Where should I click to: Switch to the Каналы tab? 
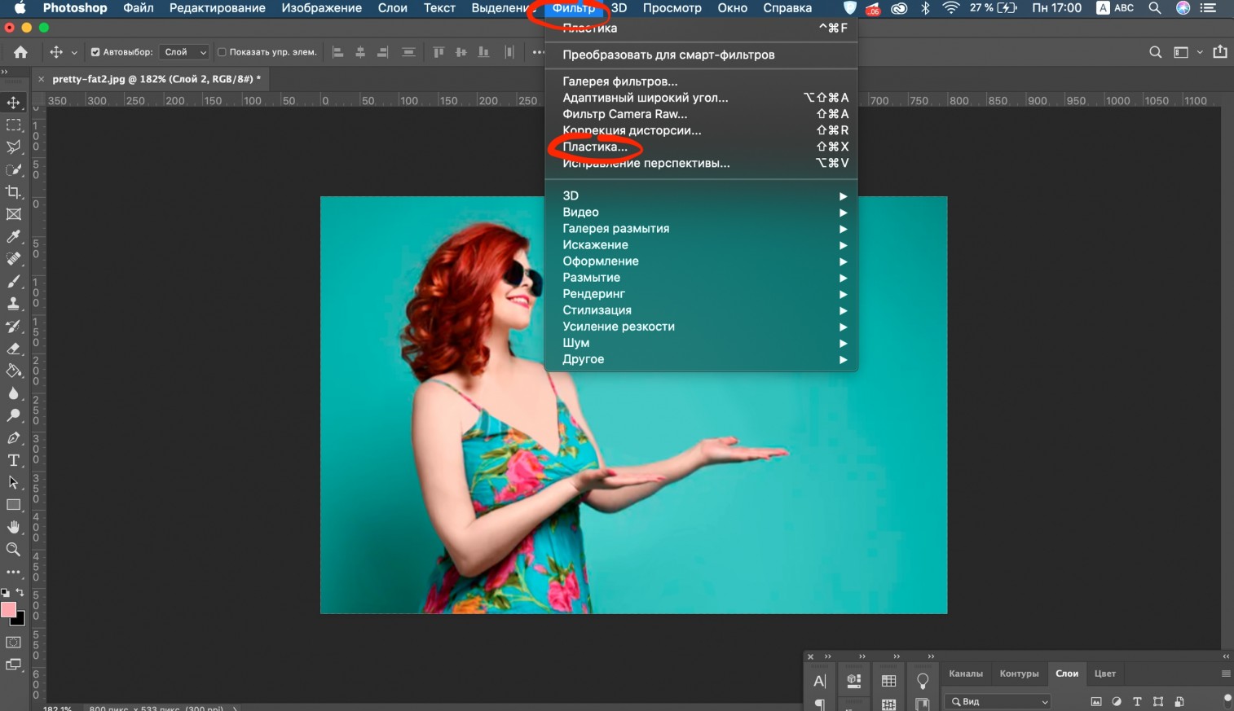(x=966, y=674)
